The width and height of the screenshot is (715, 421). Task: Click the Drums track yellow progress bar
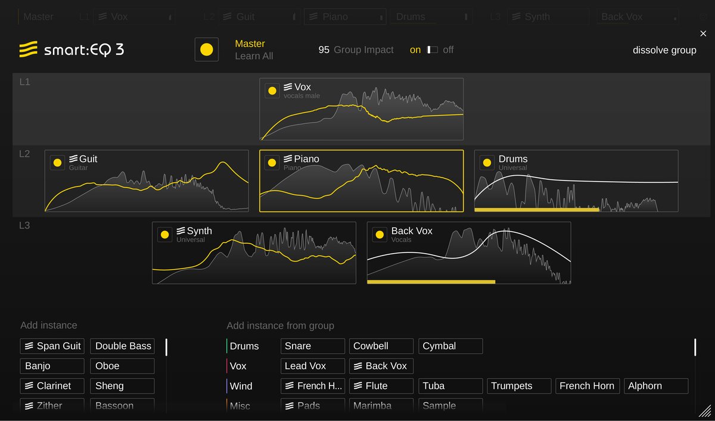(536, 210)
